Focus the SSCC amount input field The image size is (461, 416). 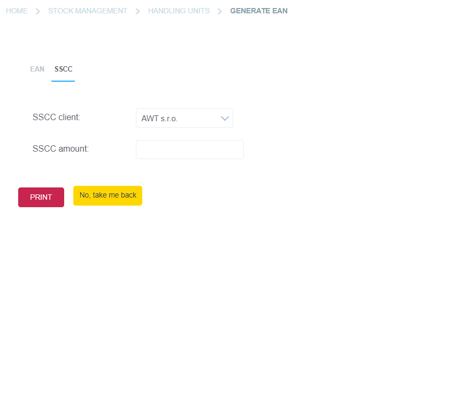[x=190, y=150]
